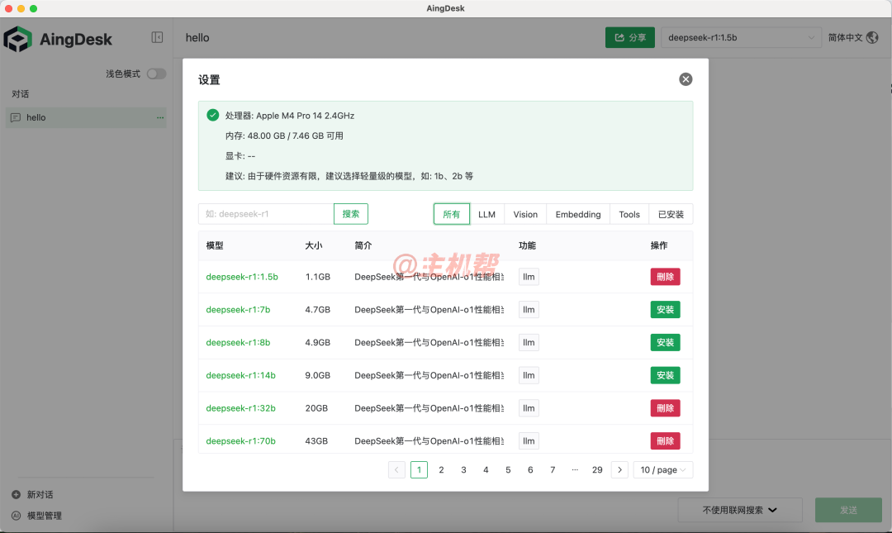
Task: Open the deepseek-r1:1.5b model dropdown
Action: (x=741, y=37)
